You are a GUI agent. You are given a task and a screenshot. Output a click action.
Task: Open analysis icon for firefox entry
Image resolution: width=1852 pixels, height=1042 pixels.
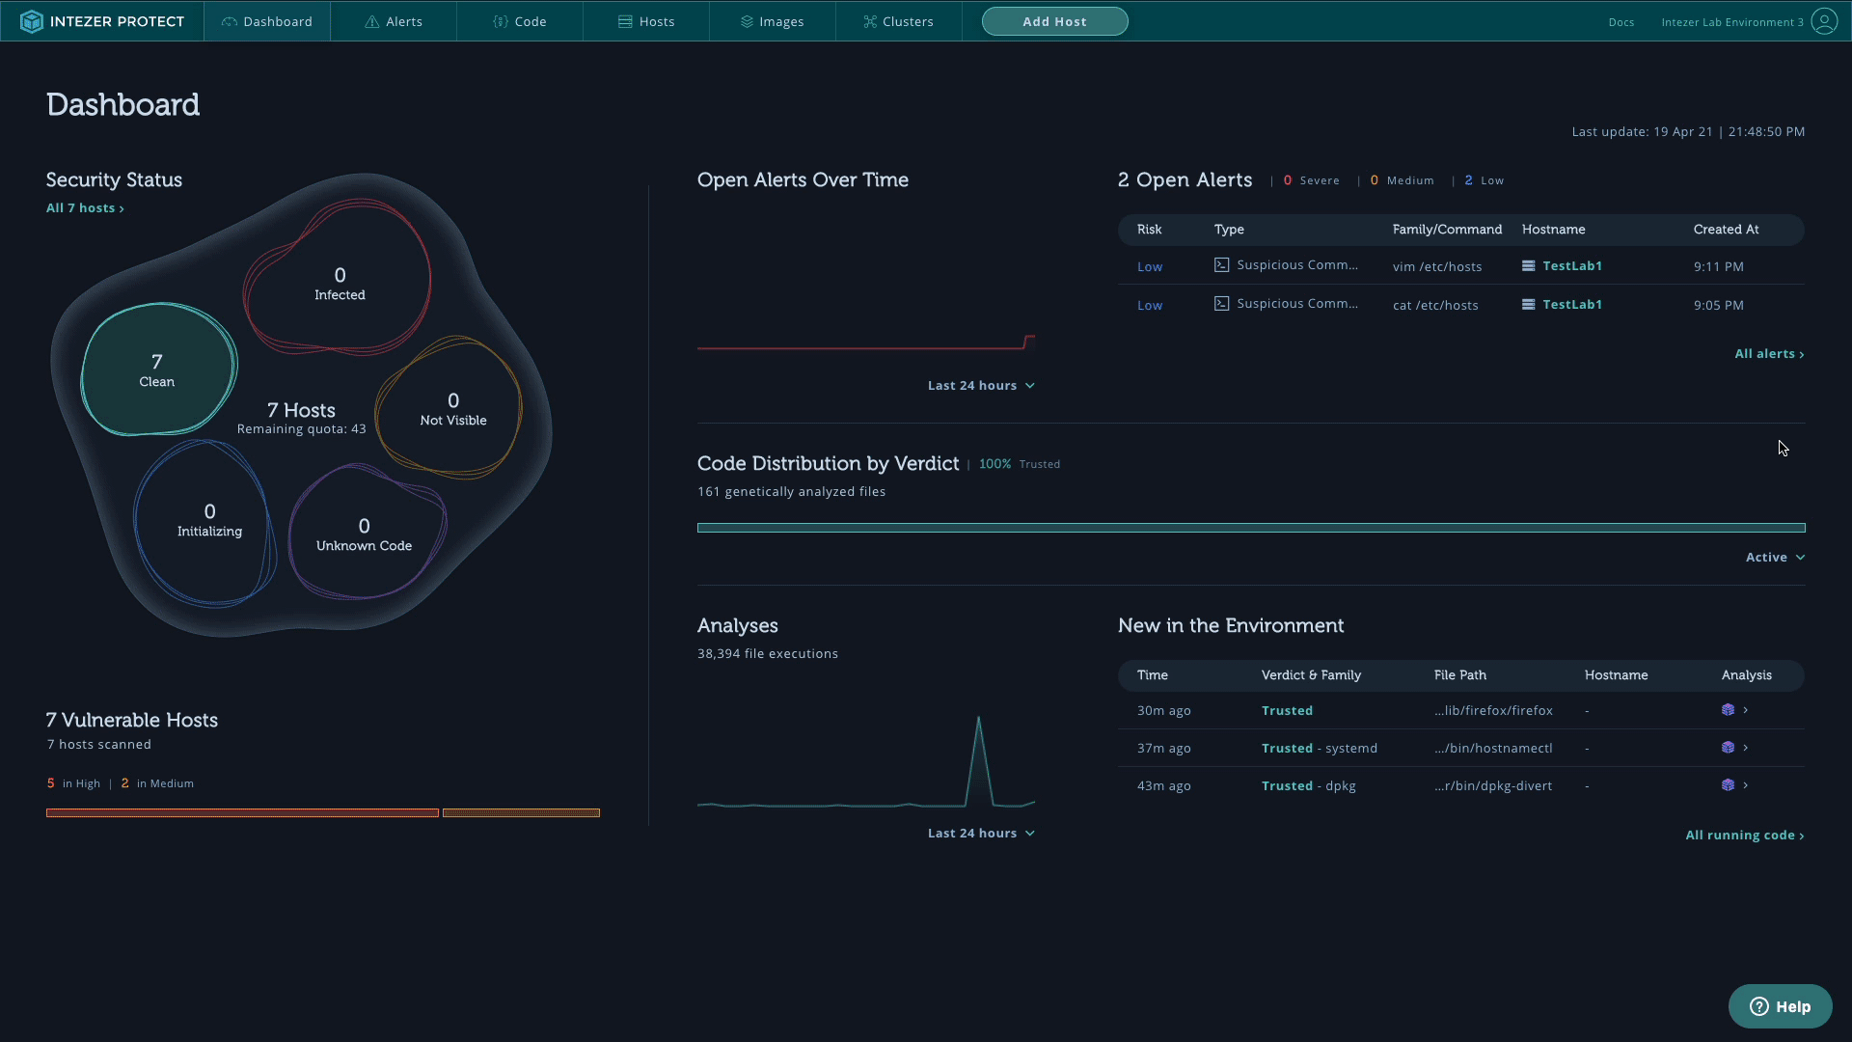coord(1728,710)
